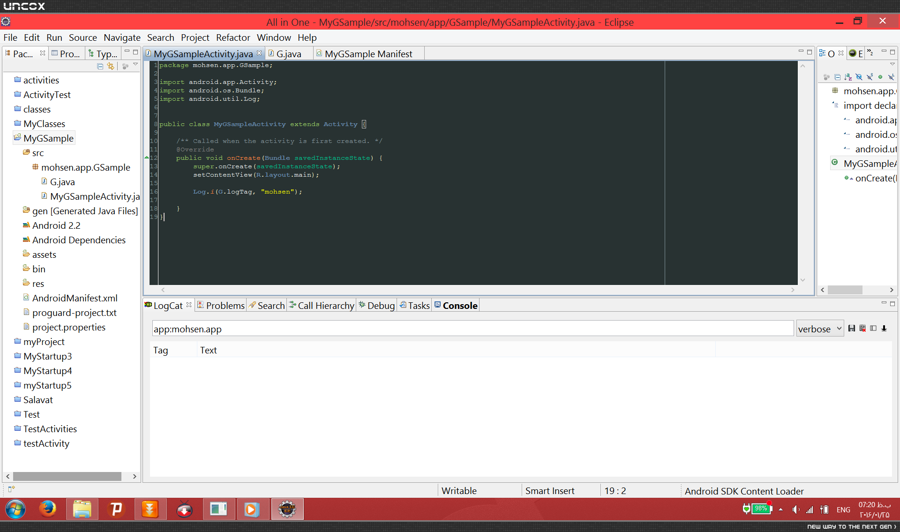900x532 pixels.
Task: Click the LogCat filter input field
Action: pyautogui.click(x=472, y=329)
